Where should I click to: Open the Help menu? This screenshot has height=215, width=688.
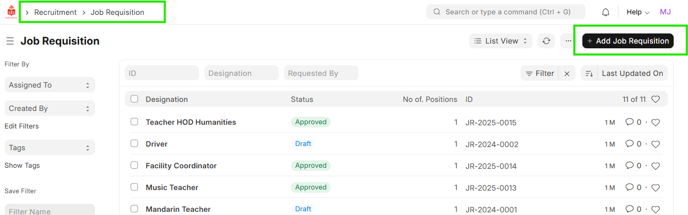coord(638,12)
